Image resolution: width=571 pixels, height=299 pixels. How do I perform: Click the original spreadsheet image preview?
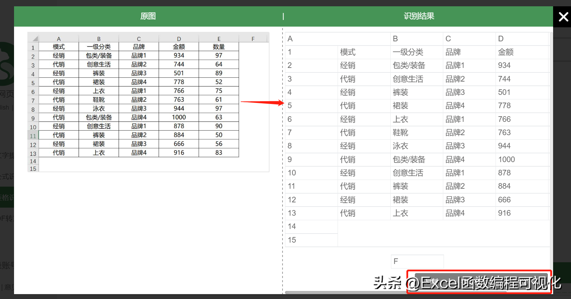148,102
